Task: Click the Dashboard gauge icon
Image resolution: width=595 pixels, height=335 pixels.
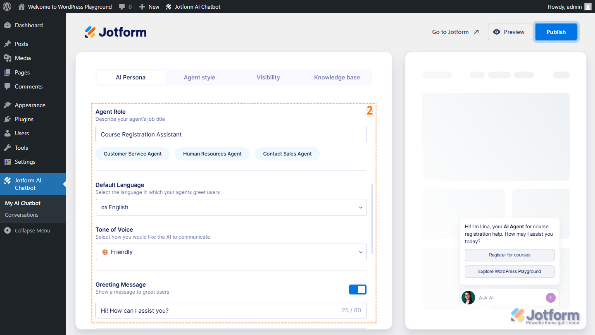Action: tap(7, 25)
